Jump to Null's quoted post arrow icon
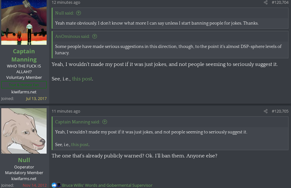This screenshot has height=188, width=291. click(x=78, y=13)
